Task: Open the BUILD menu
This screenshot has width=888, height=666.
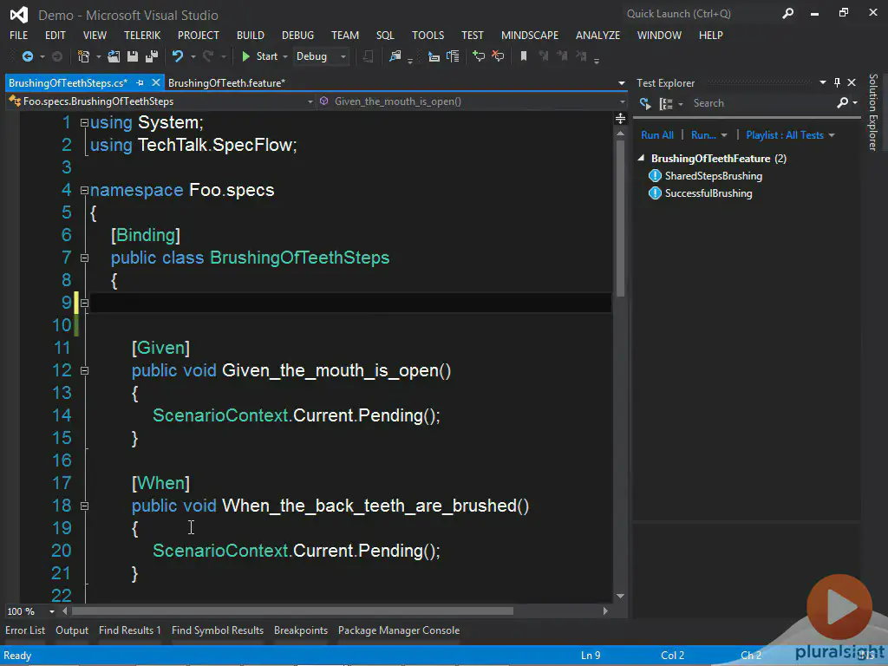Action: pos(250,36)
